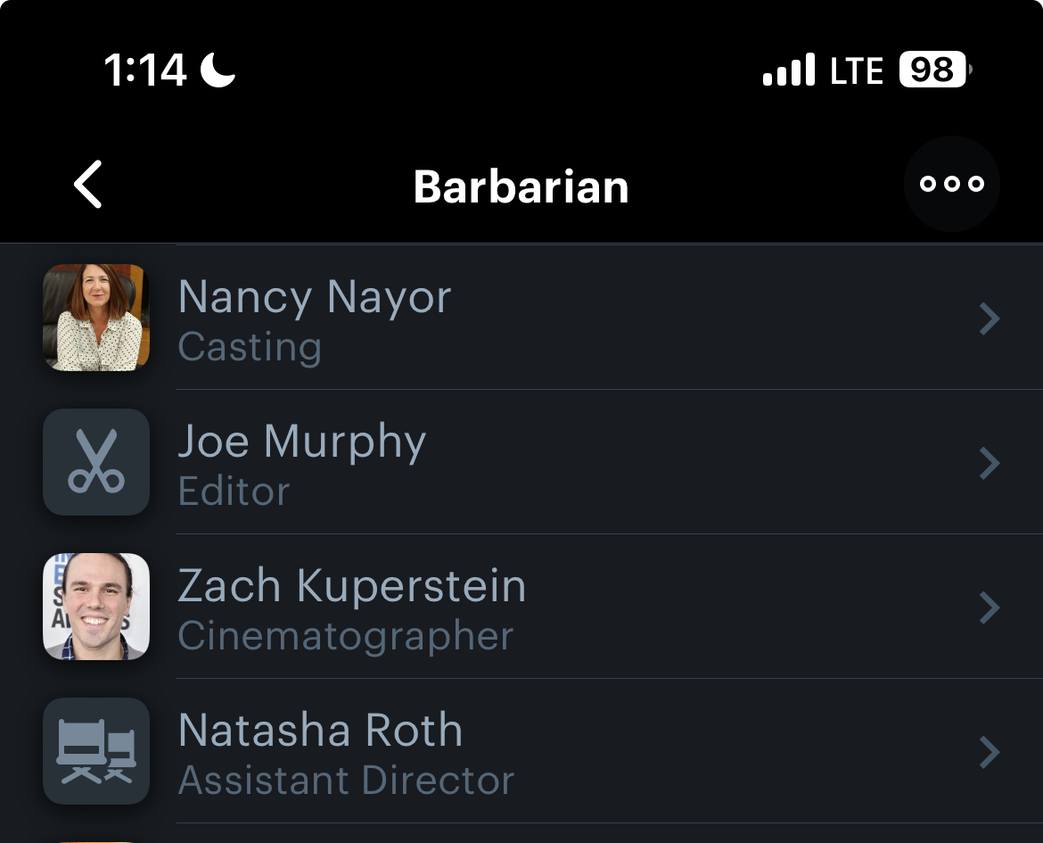Expand chevron next to Zach Kuperstein
This screenshot has height=843, width=1043.
point(989,607)
